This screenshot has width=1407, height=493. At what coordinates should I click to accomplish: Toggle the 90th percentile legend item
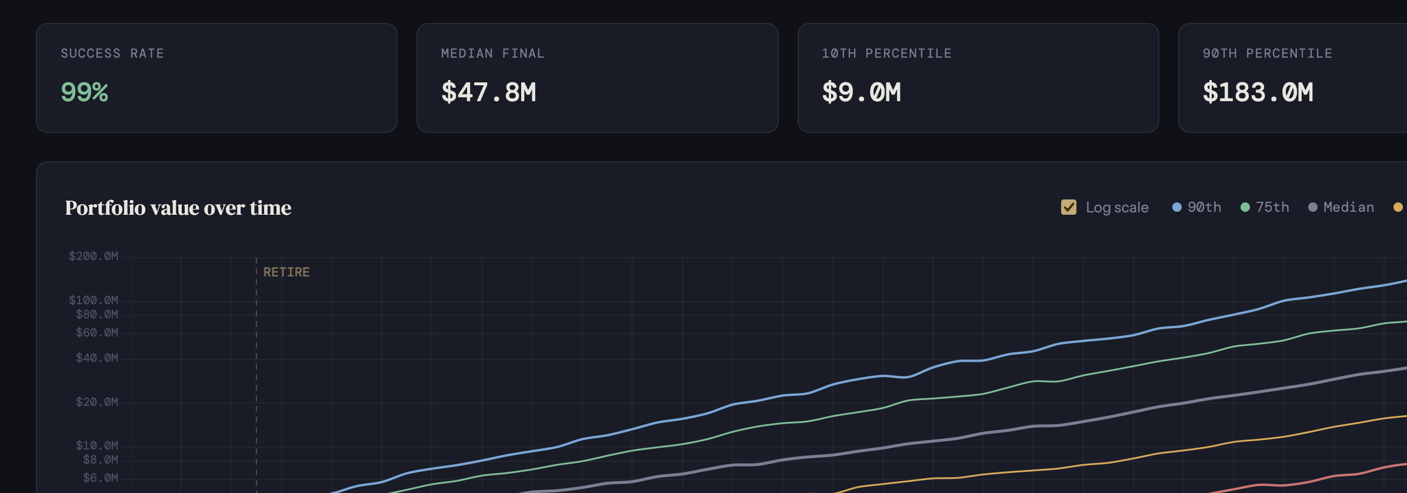(x=1197, y=207)
